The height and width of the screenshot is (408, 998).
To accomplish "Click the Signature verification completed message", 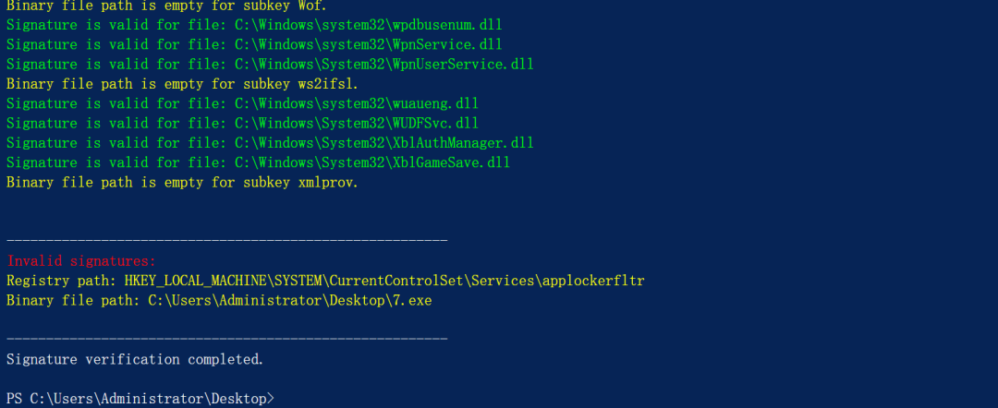I will (135, 360).
